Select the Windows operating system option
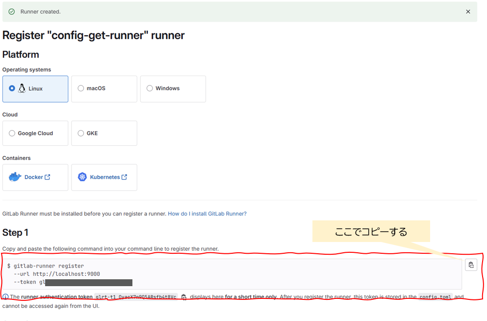 173,89
